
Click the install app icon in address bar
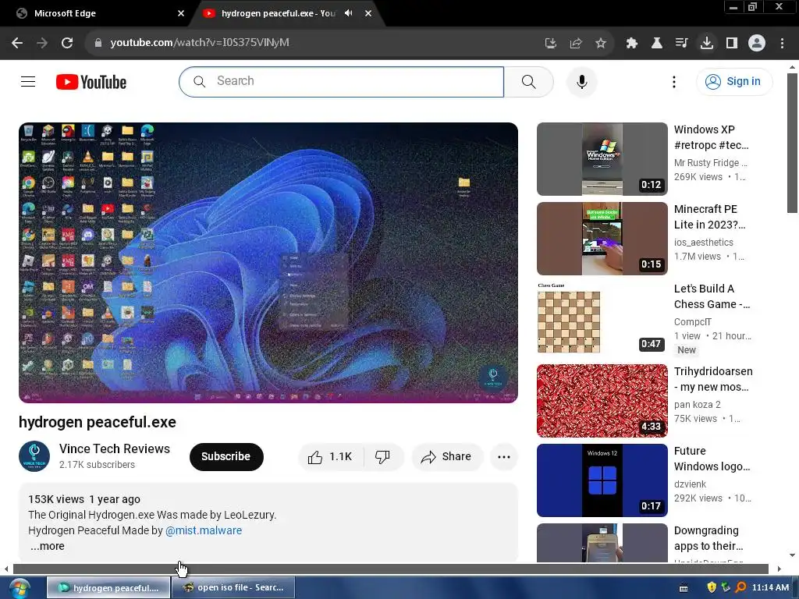point(550,43)
